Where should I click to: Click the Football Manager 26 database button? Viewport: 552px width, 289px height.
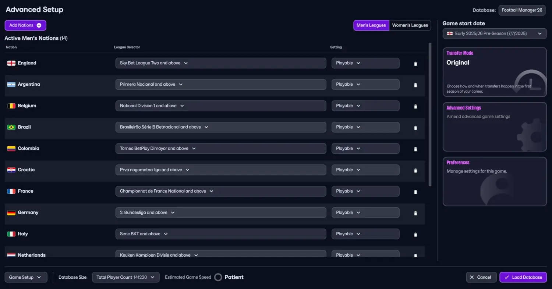(x=522, y=10)
